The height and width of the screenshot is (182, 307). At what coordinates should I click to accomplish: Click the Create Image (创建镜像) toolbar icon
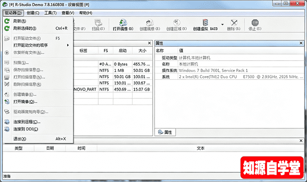[150, 23]
